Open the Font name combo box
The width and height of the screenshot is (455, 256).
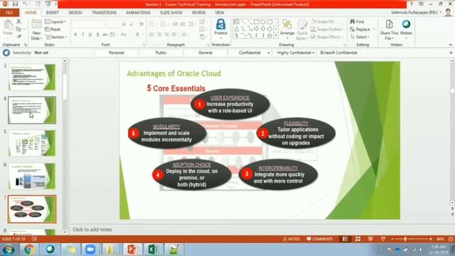[x=88, y=24]
